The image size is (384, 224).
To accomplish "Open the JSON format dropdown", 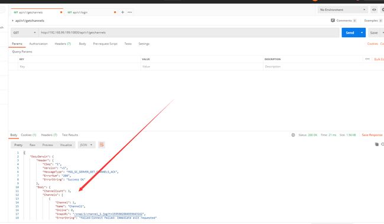I will tap(86, 145).
